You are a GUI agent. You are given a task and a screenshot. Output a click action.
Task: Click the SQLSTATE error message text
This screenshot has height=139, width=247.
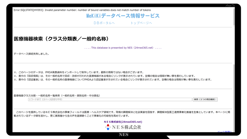[82, 10]
